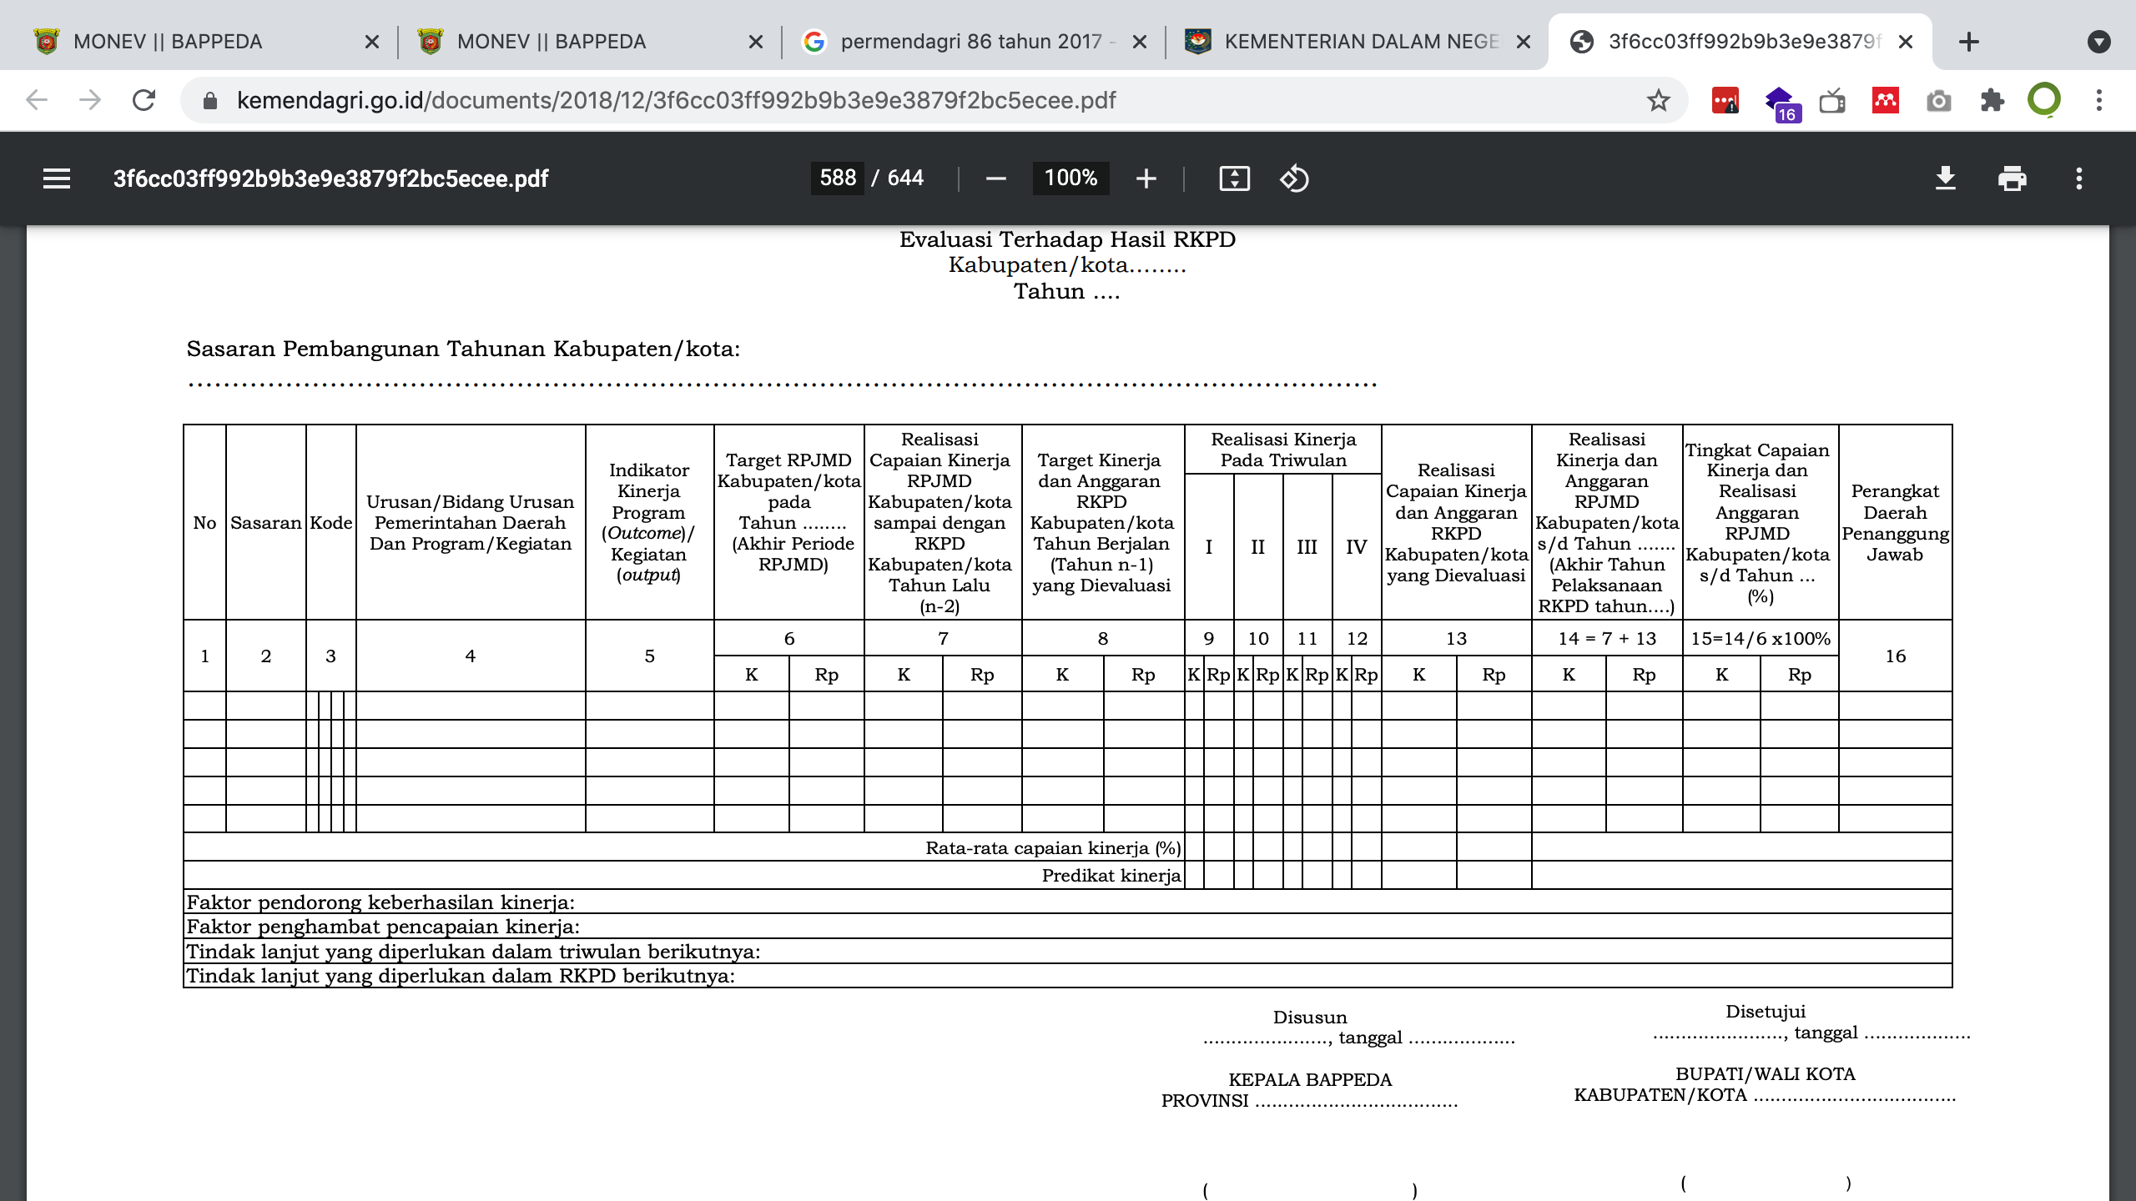The image size is (2136, 1201).
Task: Reload the current page
Action: click(x=144, y=101)
